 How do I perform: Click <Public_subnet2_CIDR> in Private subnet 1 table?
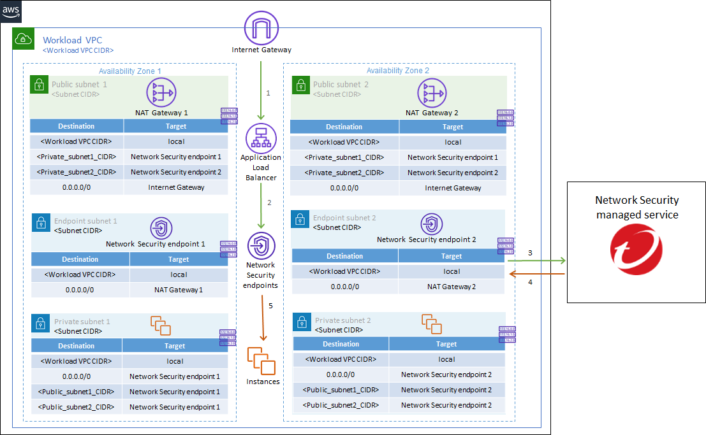tap(76, 407)
